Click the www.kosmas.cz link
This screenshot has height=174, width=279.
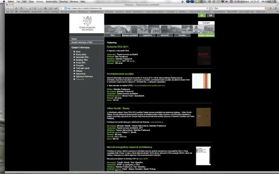coord(157,122)
